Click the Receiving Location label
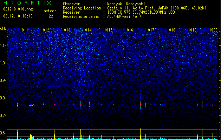The width and height of the screenshot is (221, 140). click(x=82, y=8)
